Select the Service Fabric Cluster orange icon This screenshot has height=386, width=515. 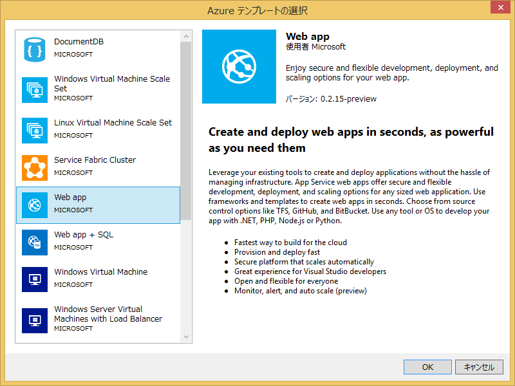tap(35, 168)
